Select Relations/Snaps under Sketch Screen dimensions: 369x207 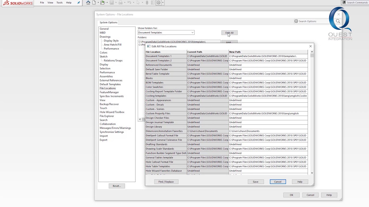(x=113, y=61)
